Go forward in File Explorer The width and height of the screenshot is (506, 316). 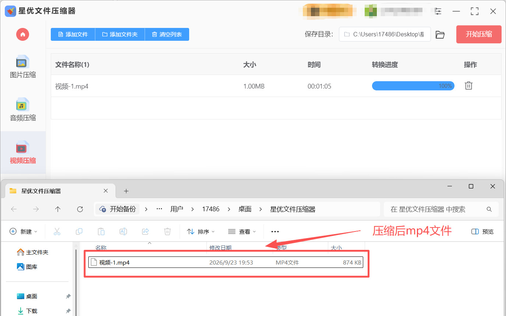36,209
